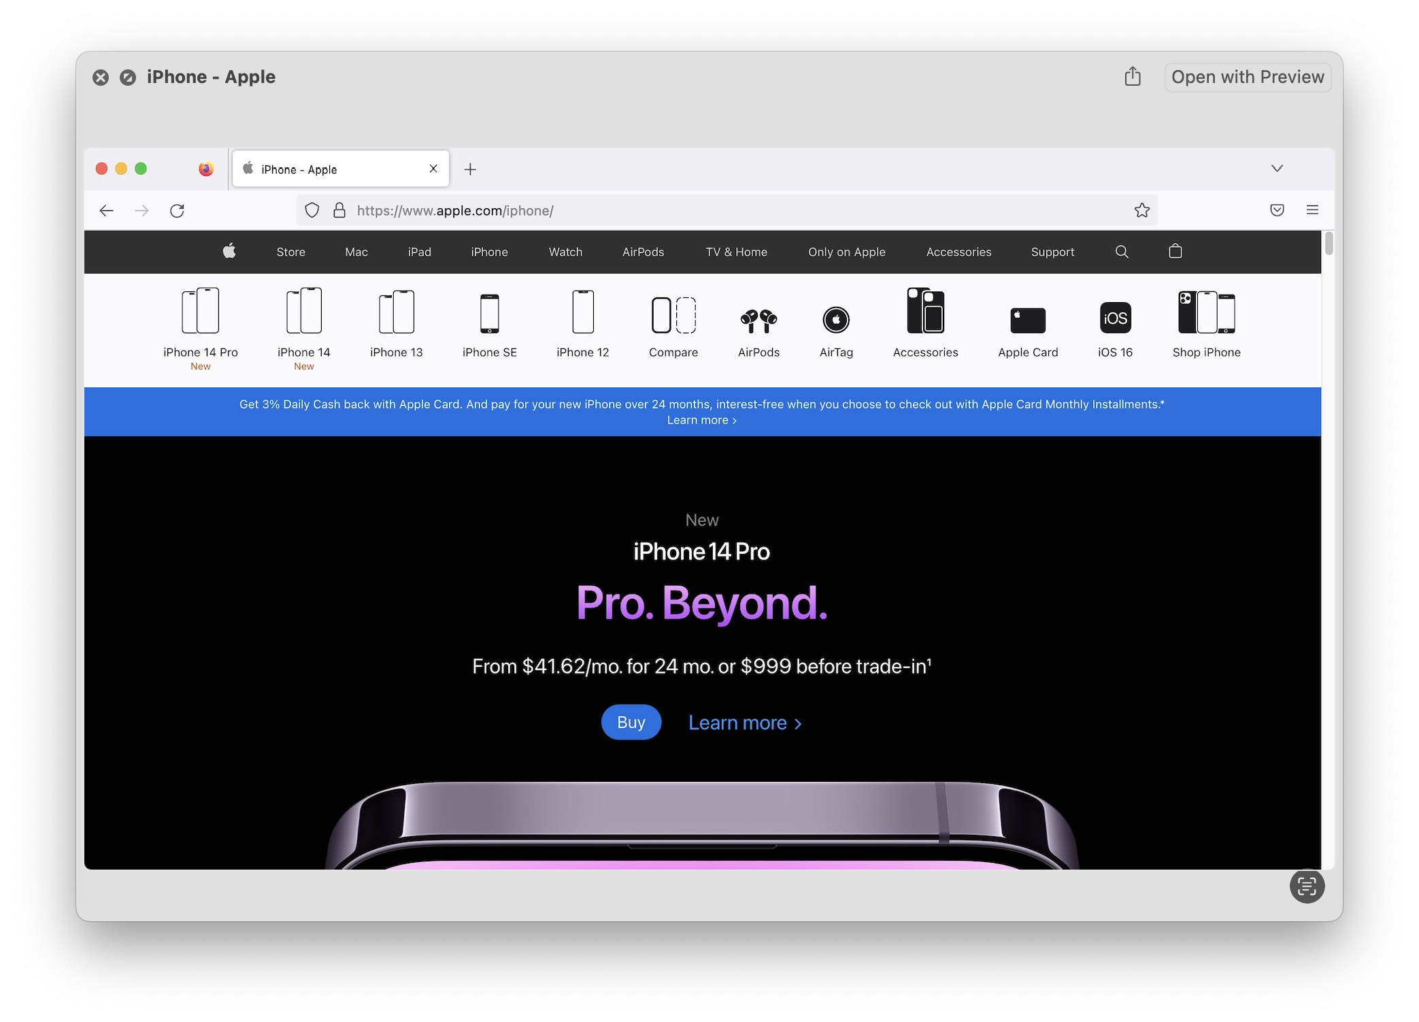Viewport: 1419px width, 1022px height.
Task: Click Open with Preview button
Action: 1248,77
